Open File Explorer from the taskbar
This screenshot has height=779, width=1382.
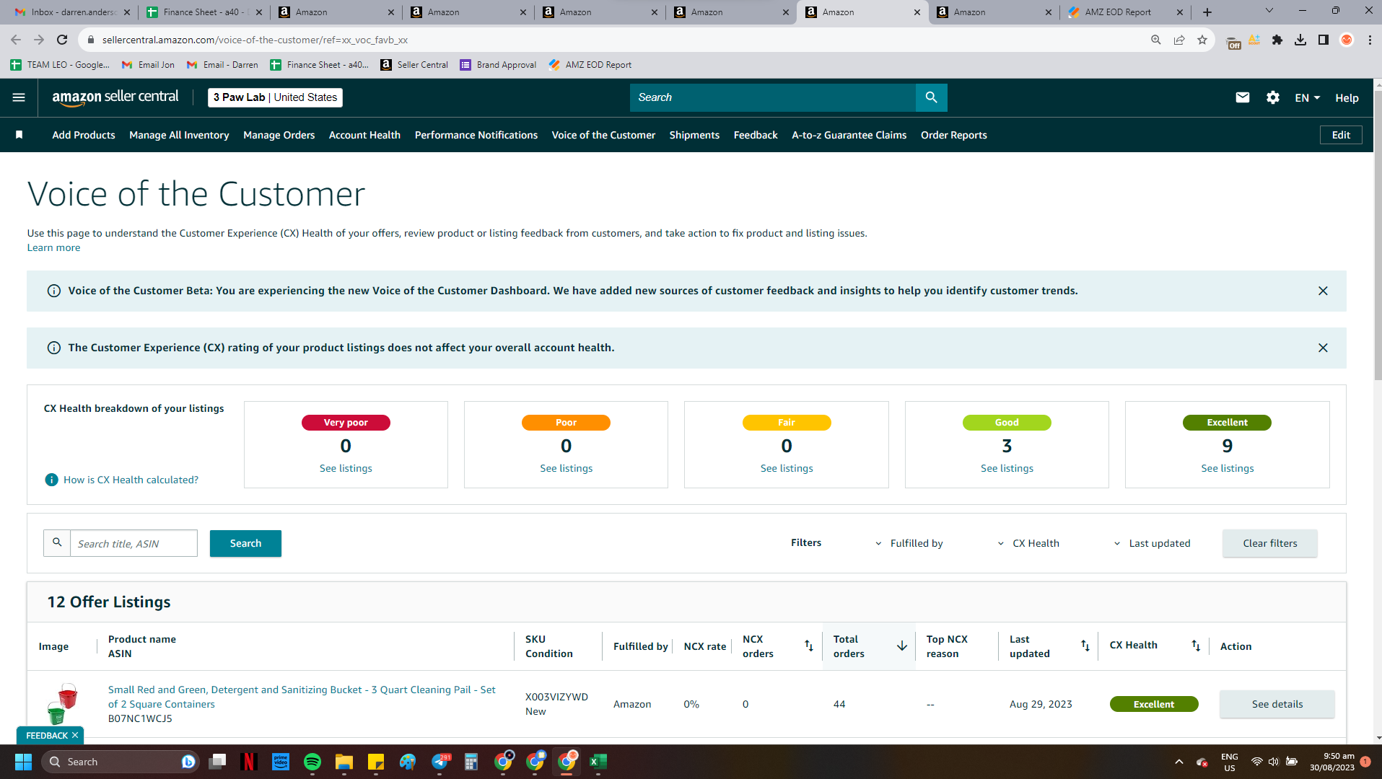[344, 762]
